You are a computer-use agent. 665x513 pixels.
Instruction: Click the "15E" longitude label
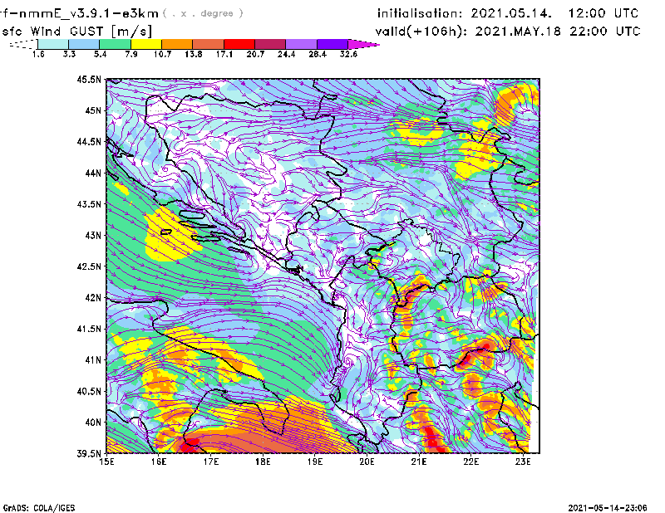pyautogui.click(x=106, y=462)
